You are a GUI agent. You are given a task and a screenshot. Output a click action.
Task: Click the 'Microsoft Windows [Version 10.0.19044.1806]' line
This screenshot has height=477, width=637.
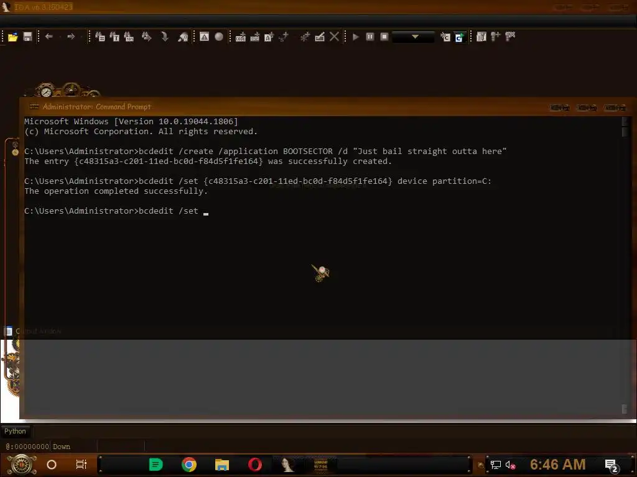click(x=131, y=121)
